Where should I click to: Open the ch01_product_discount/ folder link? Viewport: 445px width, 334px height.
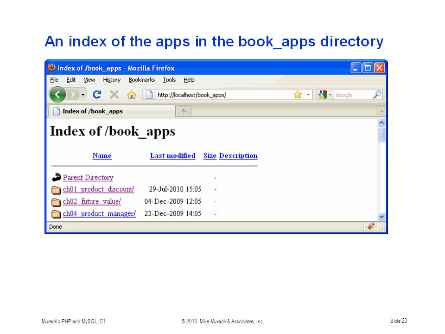(x=98, y=189)
